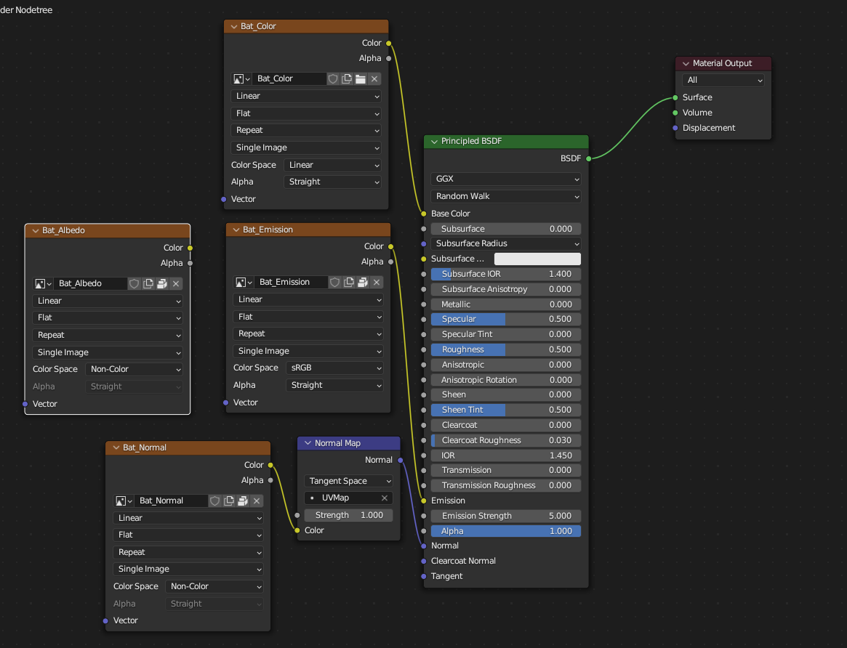The height and width of the screenshot is (648, 847).
Task: Open the Material Output target dropdown showing All
Action: (723, 80)
